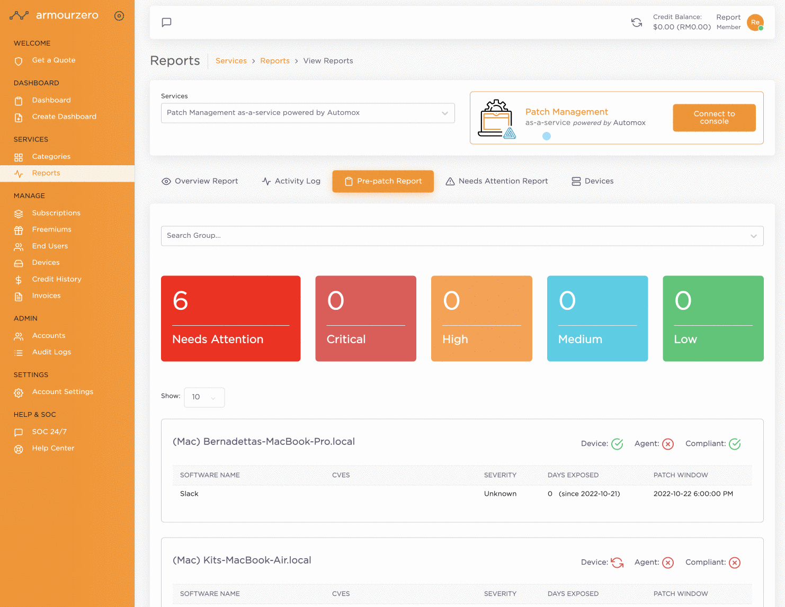Open the user avatar Re profile

coord(755,22)
